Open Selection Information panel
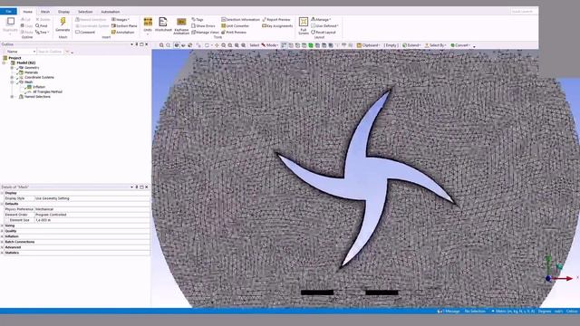Viewport: 580px width, 326px height. tap(240, 19)
